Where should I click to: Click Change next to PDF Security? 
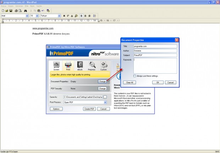click(102, 89)
